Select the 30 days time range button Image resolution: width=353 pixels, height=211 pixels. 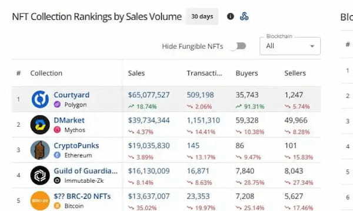click(202, 16)
